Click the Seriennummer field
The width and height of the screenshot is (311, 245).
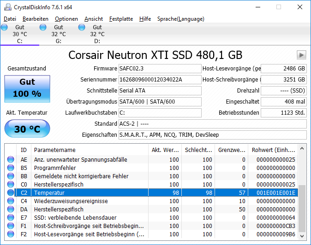click(x=160, y=80)
